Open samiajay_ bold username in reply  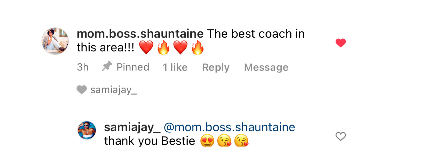132,128
